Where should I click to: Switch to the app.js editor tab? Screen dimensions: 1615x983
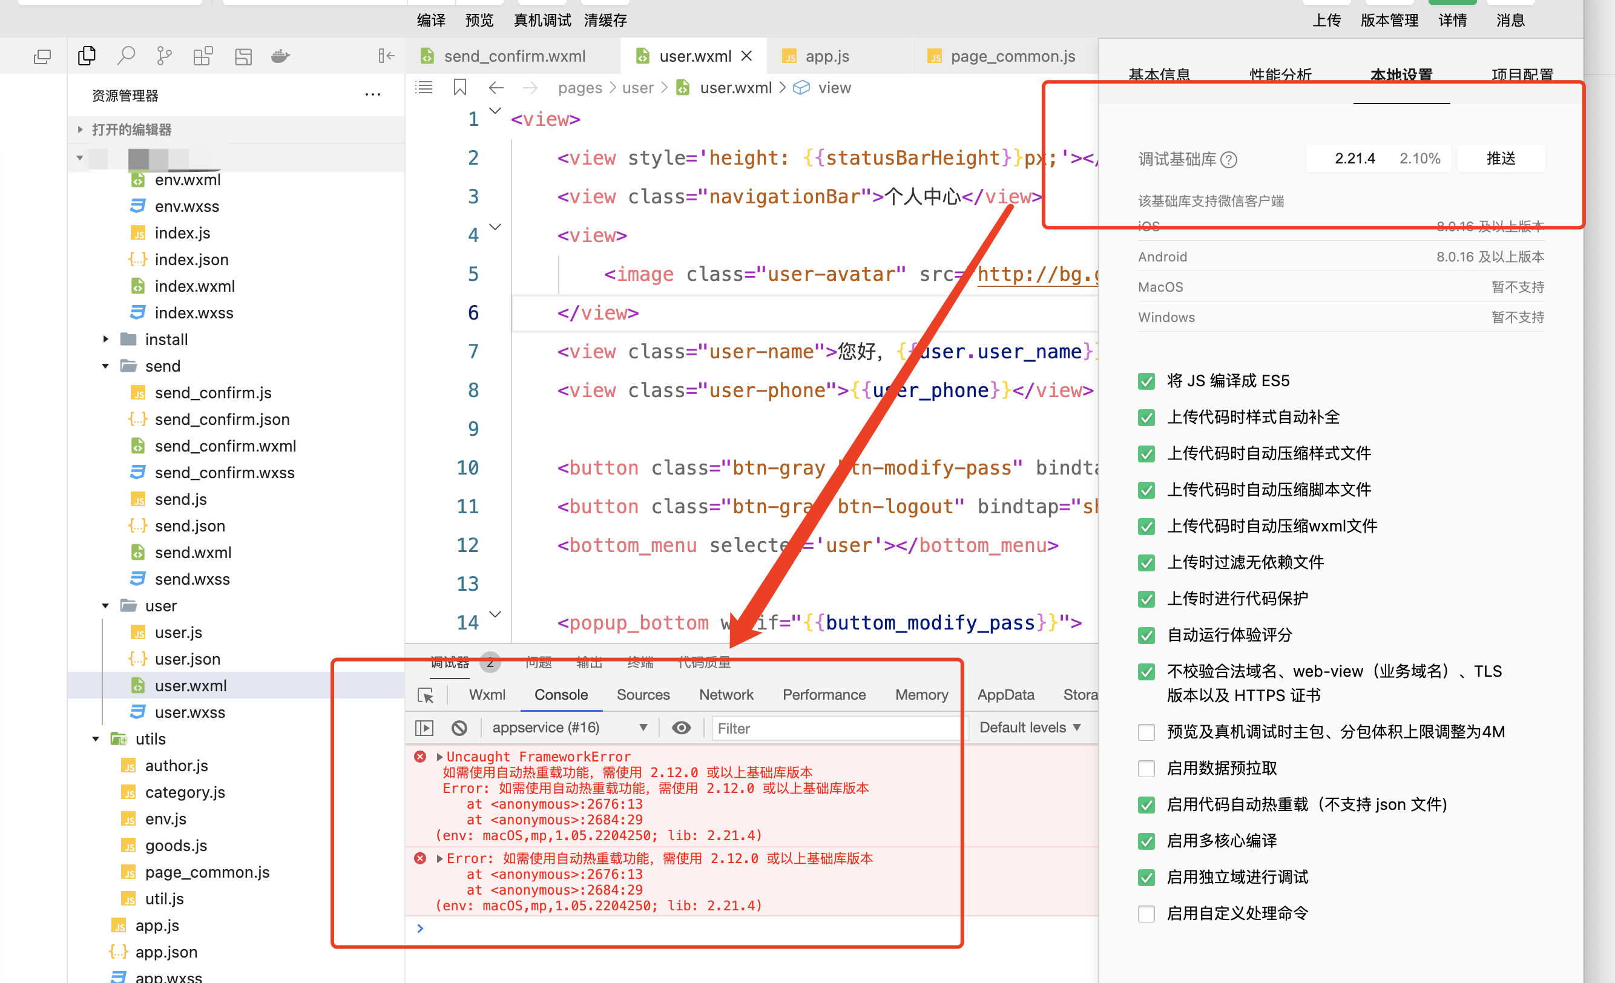click(826, 56)
